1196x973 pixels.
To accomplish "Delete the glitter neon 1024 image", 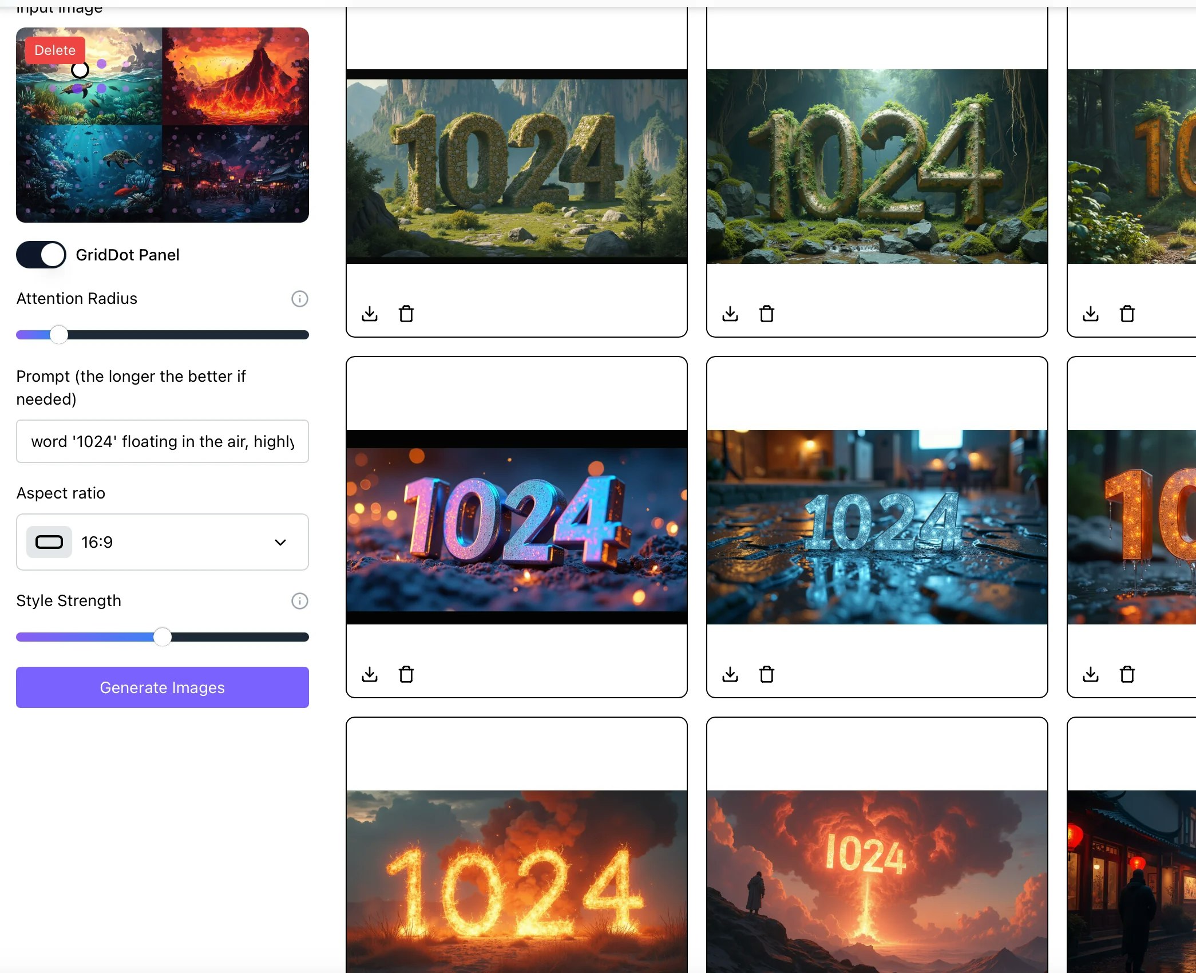I will coord(406,674).
